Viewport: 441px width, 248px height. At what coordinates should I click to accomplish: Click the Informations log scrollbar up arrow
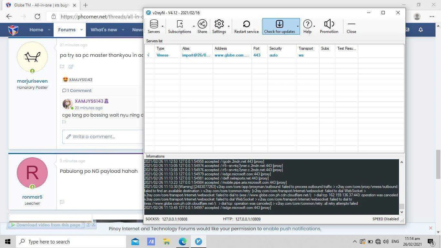[402, 162]
